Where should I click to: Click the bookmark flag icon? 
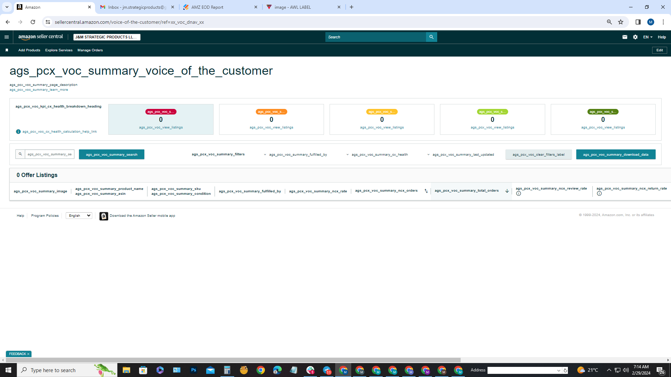click(x=7, y=50)
